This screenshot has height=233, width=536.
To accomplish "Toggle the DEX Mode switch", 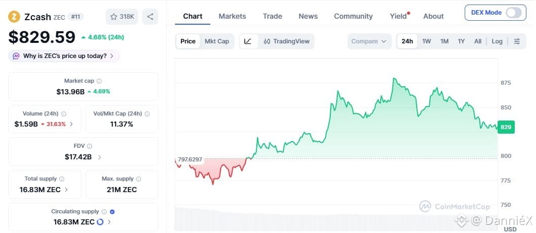I will (514, 13).
